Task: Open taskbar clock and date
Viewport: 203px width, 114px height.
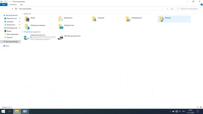Action: click(x=190, y=111)
